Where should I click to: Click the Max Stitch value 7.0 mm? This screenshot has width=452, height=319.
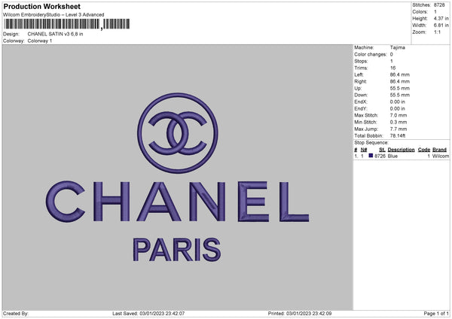(399, 115)
